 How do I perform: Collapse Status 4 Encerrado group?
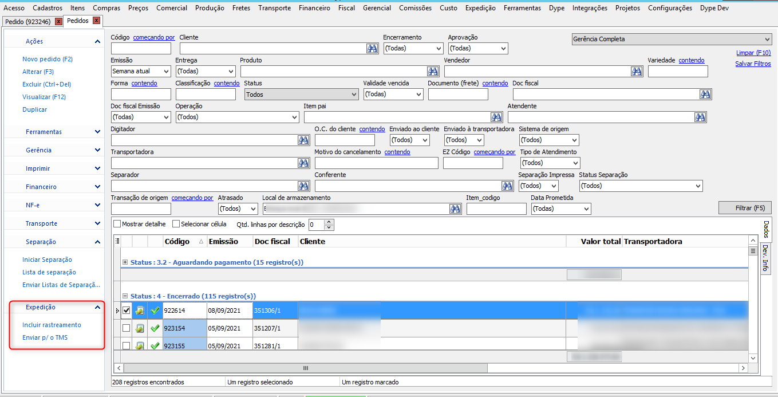click(x=125, y=296)
